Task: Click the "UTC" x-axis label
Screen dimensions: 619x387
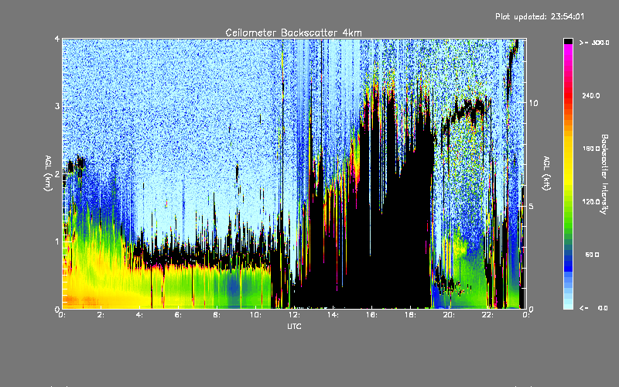Action: pos(294,326)
